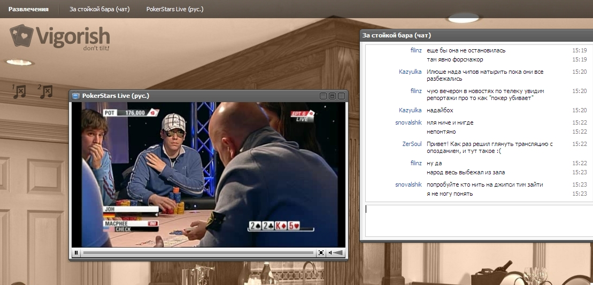Toggle fullscreen mode for video player
593x285 pixels.
[x=321, y=253]
